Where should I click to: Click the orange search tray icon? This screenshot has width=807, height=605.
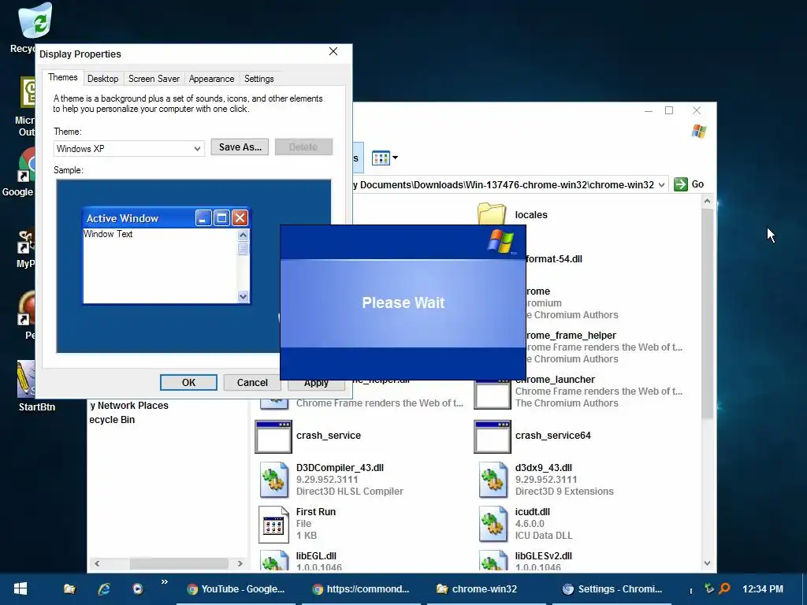click(x=724, y=588)
